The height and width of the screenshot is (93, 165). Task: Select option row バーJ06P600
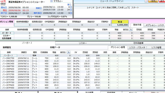pyautogui.click(x=82, y=69)
